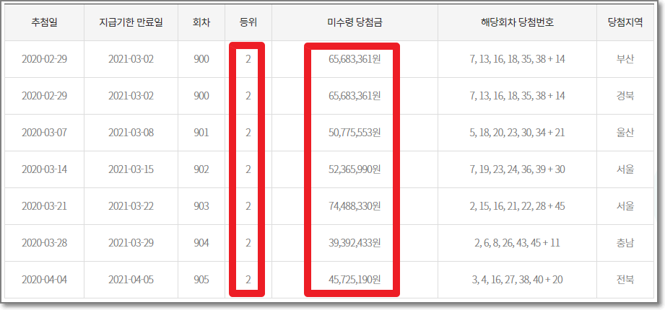665x310 pixels.
Task: Click draw date 2020-03-28
Action: coord(44,243)
